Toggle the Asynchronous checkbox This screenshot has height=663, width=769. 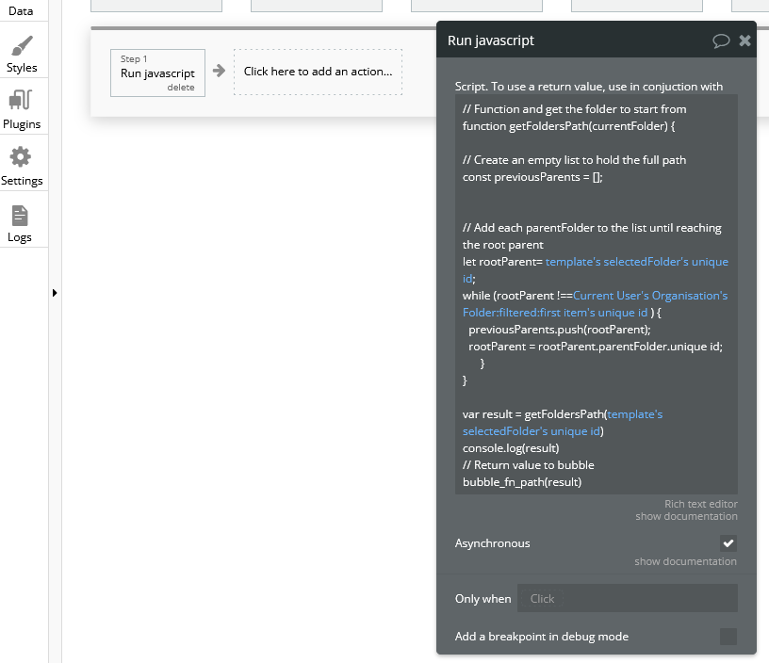tap(728, 543)
